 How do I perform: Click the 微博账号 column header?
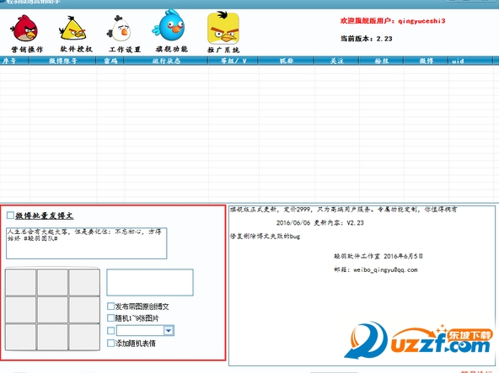[63, 61]
